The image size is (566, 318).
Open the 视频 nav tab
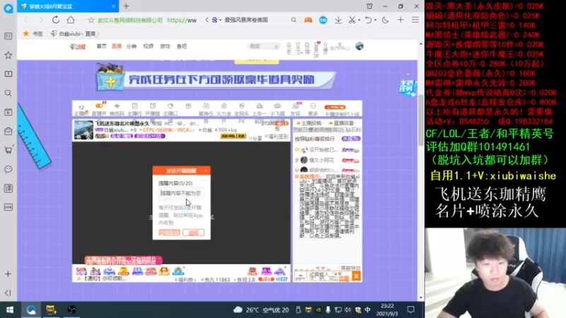tap(149, 46)
